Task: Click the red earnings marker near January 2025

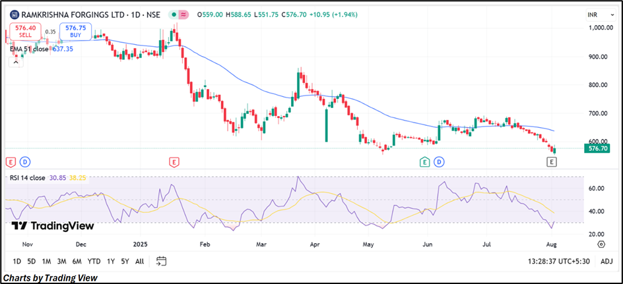Action: pyautogui.click(x=174, y=161)
